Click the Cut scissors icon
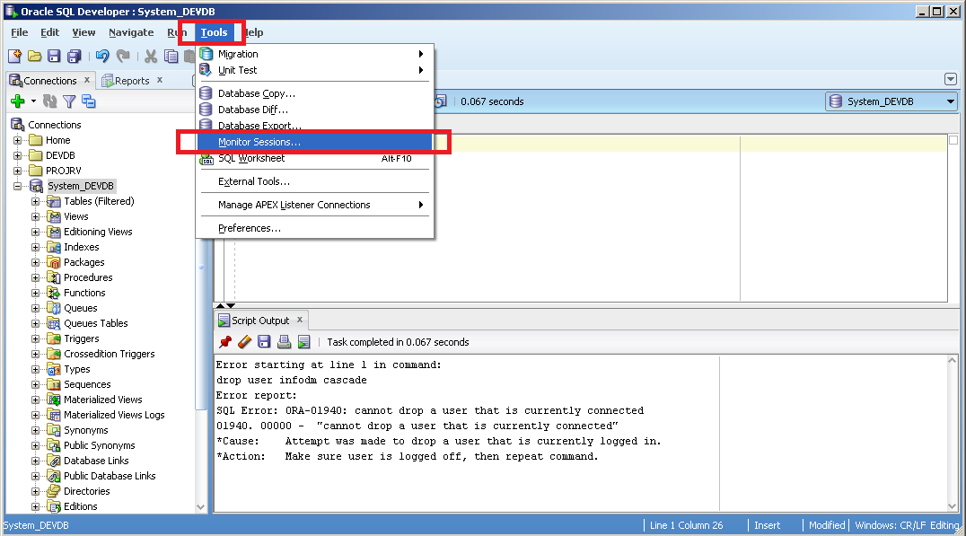This screenshot has width=966, height=536. click(x=150, y=56)
